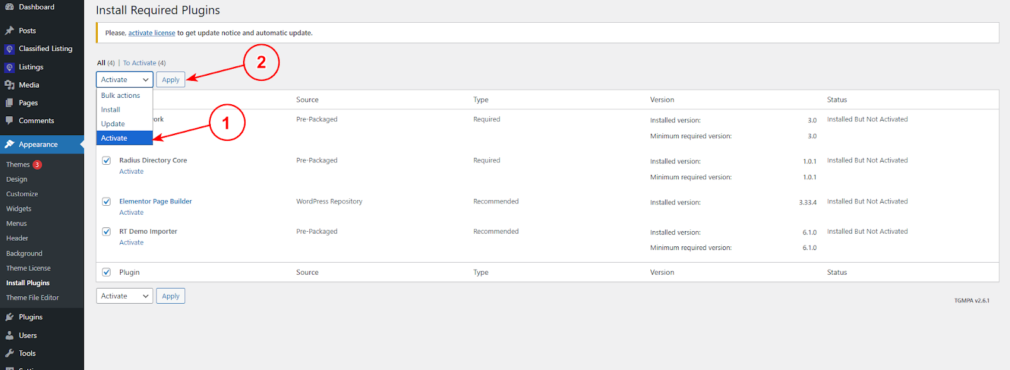Click the Version column header at top

(x=662, y=100)
